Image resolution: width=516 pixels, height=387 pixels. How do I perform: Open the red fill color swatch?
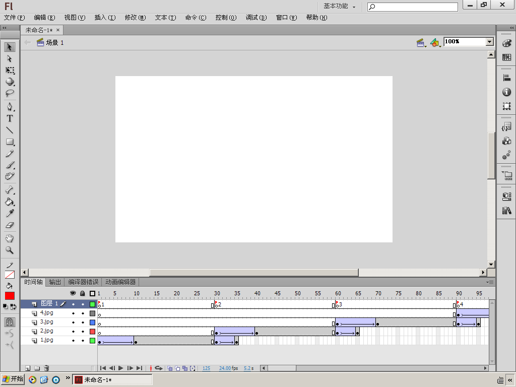tap(10, 296)
